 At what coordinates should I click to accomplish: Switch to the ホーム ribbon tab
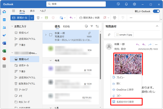point(22,11)
